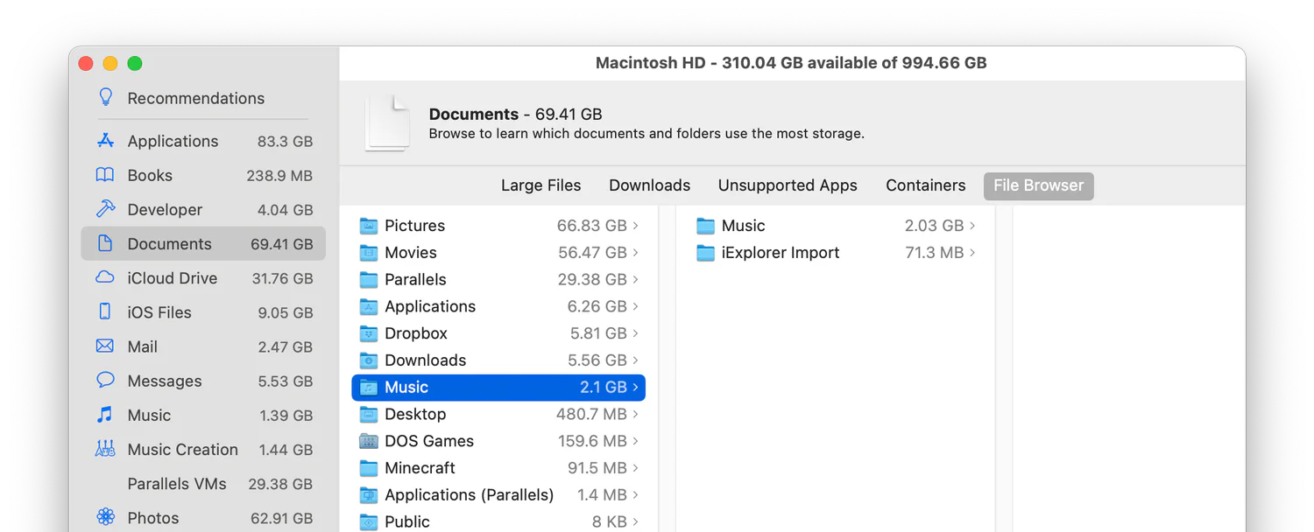The width and height of the screenshot is (1314, 532).
Task: Expand the Dropbox folder chevron
Action: click(636, 333)
